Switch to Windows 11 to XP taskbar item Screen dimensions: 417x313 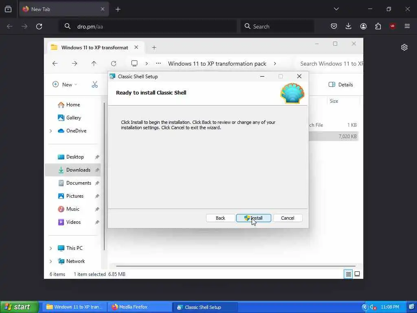pos(74,307)
